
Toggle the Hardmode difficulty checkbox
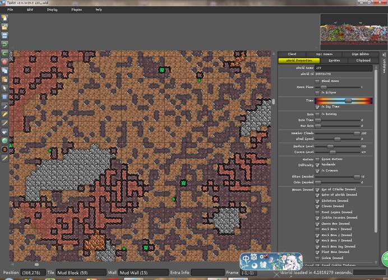coord(317,165)
